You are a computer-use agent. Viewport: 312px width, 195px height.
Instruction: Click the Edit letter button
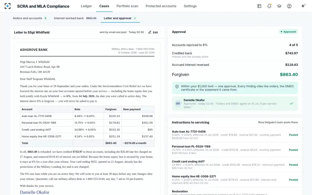click(x=153, y=32)
